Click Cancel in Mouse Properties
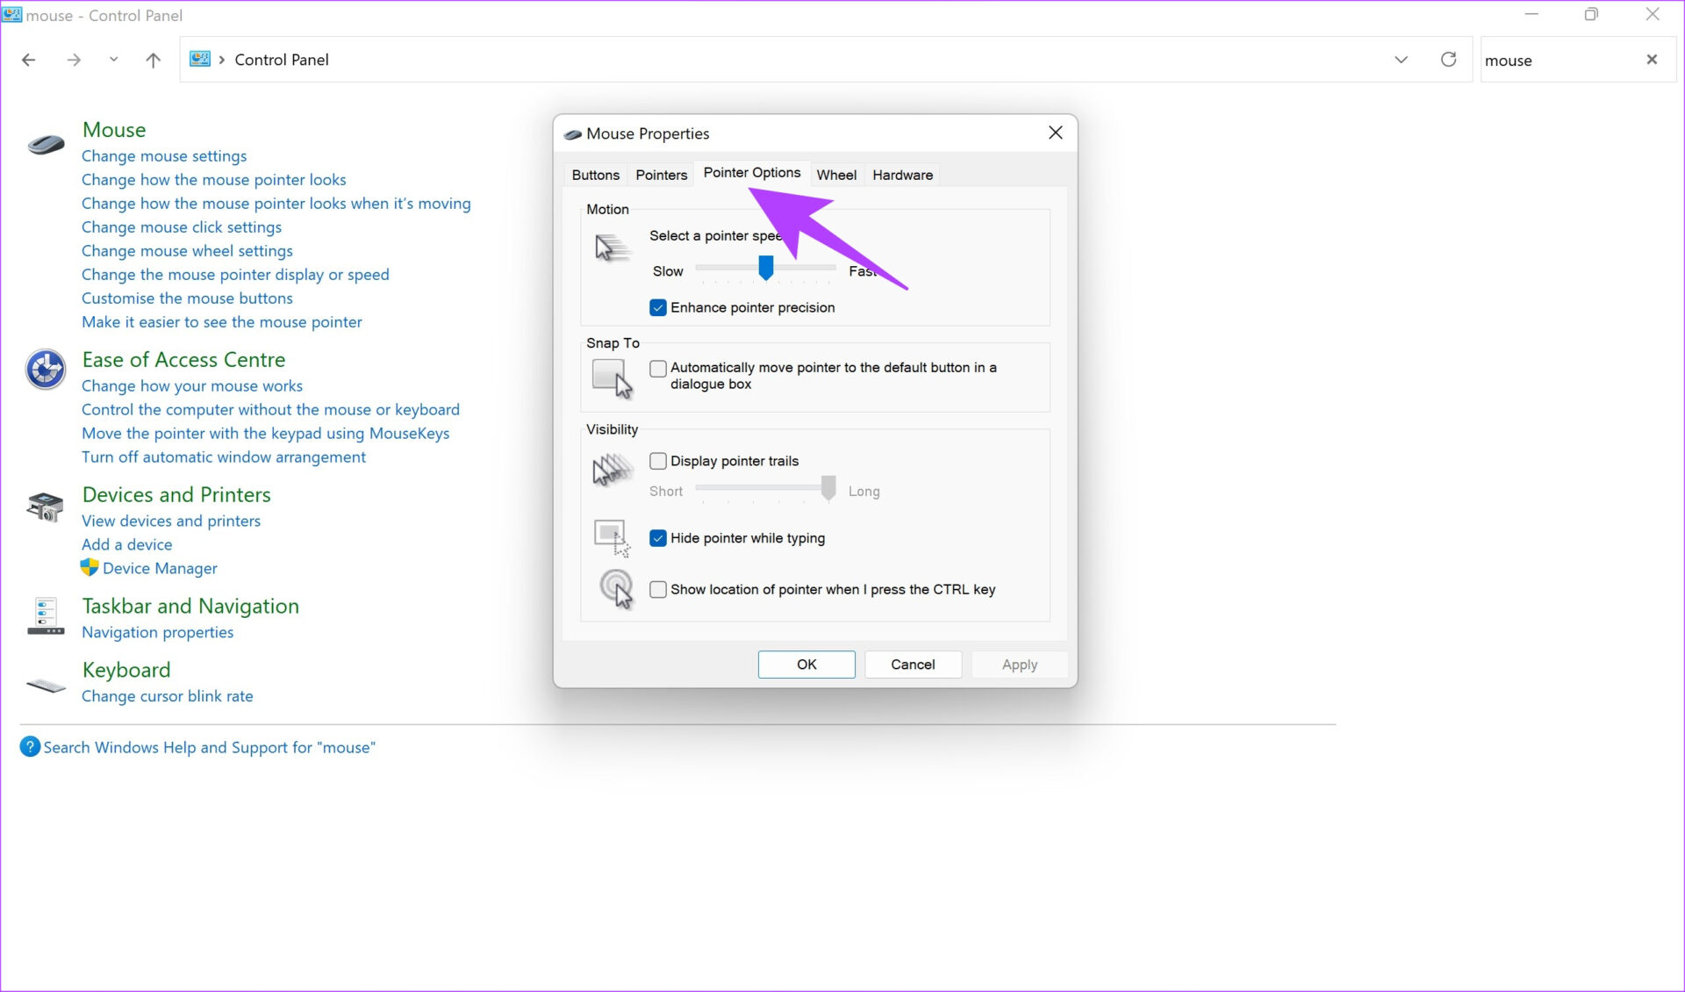Image resolution: width=1685 pixels, height=992 pixels. click(913, 665)
